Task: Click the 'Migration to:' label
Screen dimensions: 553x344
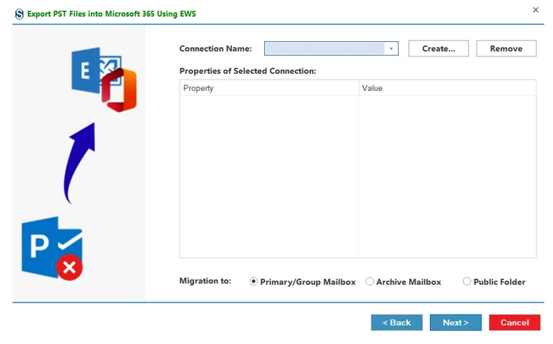Action: (205, 281)
